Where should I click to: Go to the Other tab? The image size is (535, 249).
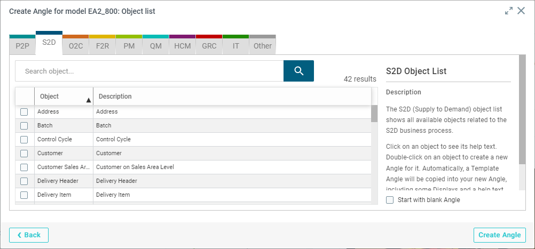[263, 46]
